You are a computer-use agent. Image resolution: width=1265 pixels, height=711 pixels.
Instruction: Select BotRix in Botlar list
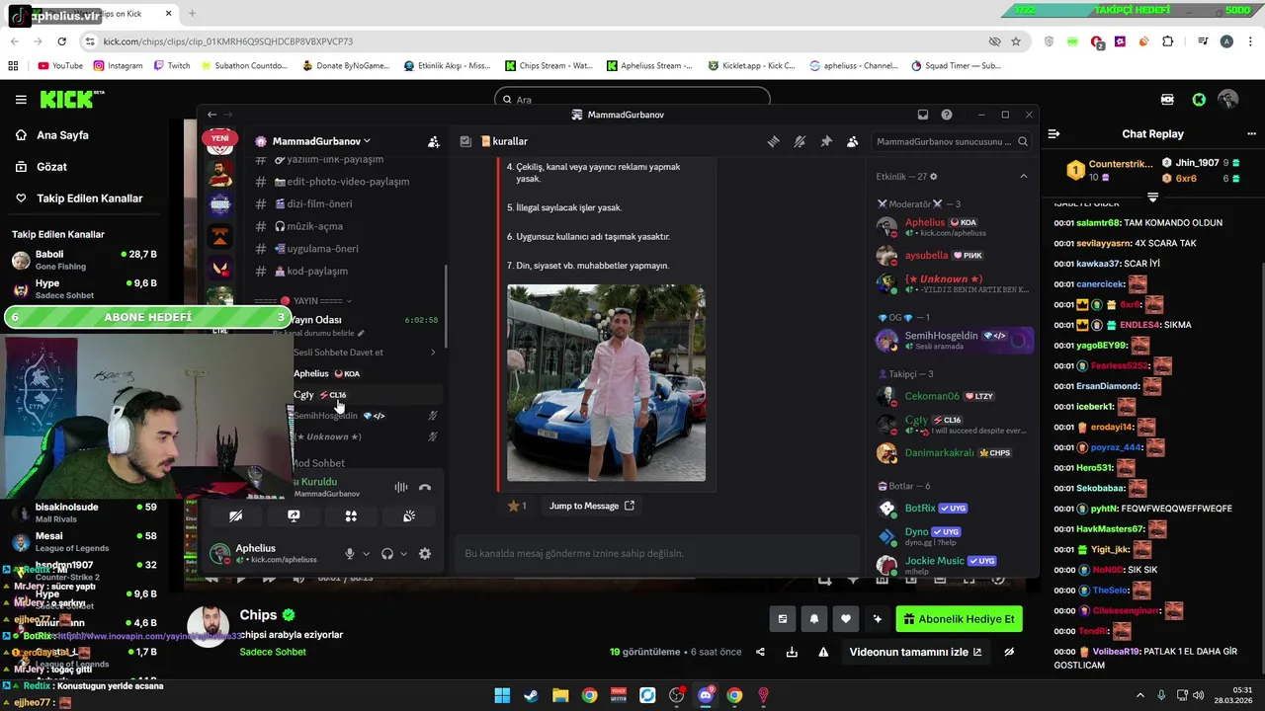click(x=954, y=508)
